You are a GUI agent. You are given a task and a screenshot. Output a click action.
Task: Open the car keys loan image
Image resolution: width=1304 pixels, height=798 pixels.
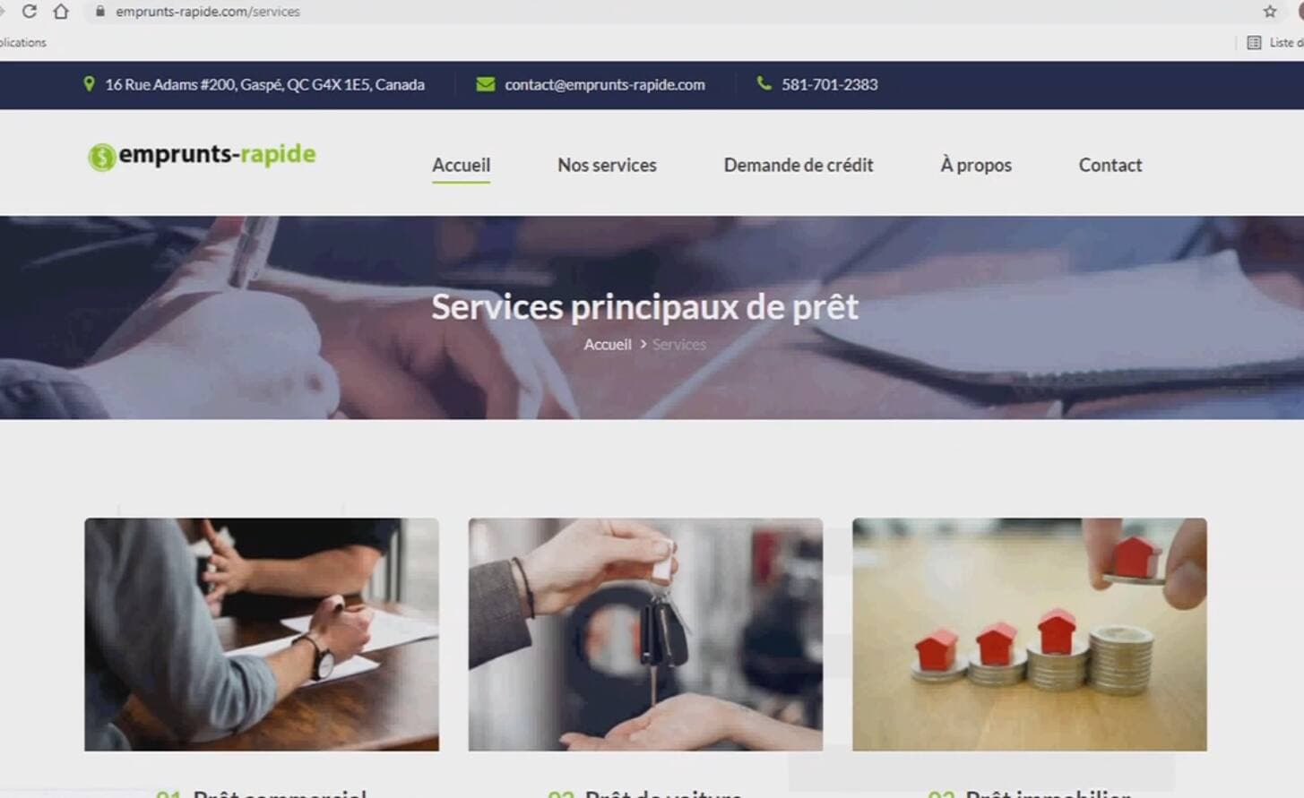pyautogui.click(x=645, y=634)
